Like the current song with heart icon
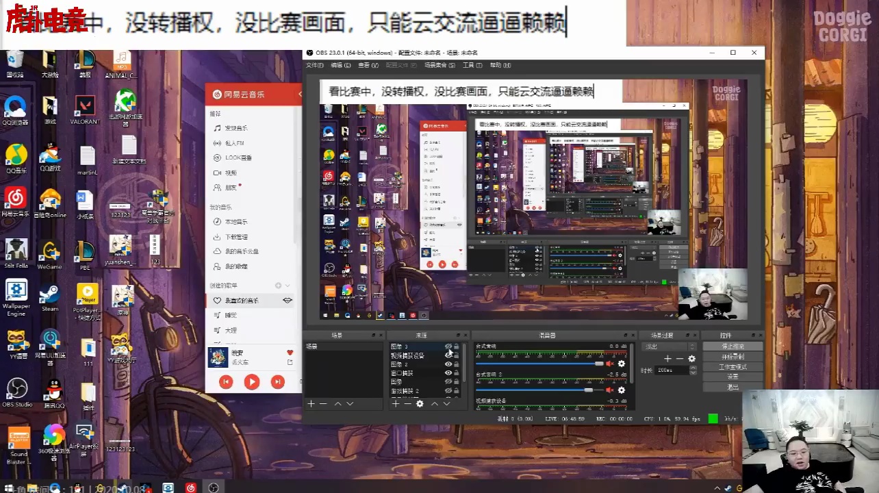The image size is (879, 493). (x=290, y=353)
